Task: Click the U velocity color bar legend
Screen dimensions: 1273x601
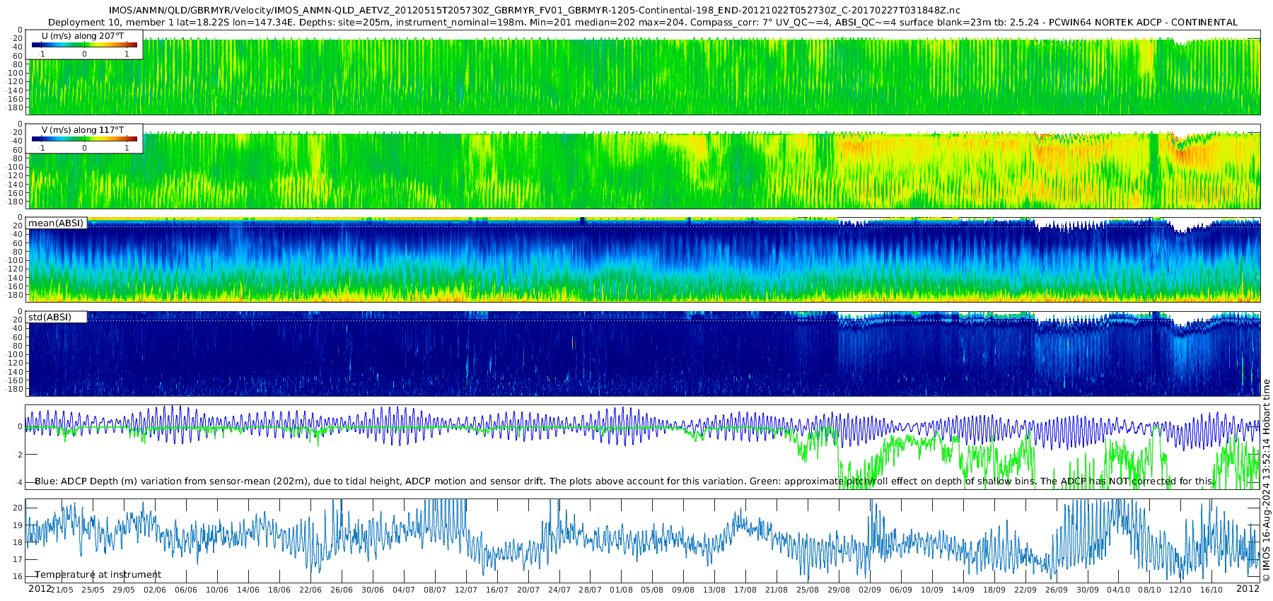Action: pos(84,45)
